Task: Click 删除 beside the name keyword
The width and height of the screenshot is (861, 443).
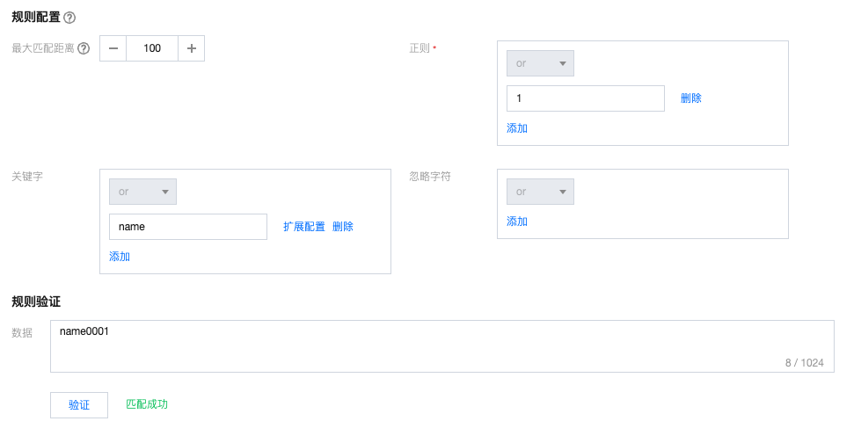Action: (343, 227)
